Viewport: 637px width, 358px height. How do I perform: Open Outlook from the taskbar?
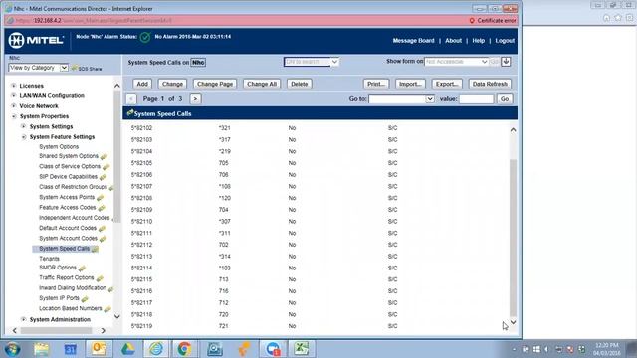[x=99, y=349]
